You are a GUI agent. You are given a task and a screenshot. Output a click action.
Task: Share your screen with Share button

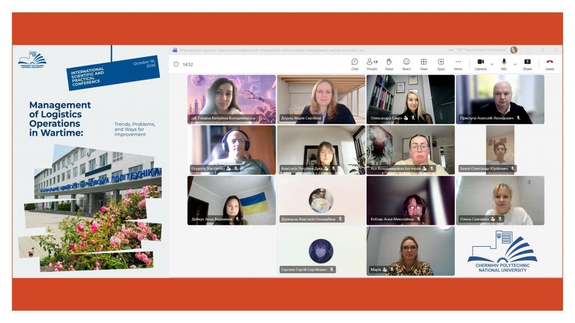click(x=527, y=64)
